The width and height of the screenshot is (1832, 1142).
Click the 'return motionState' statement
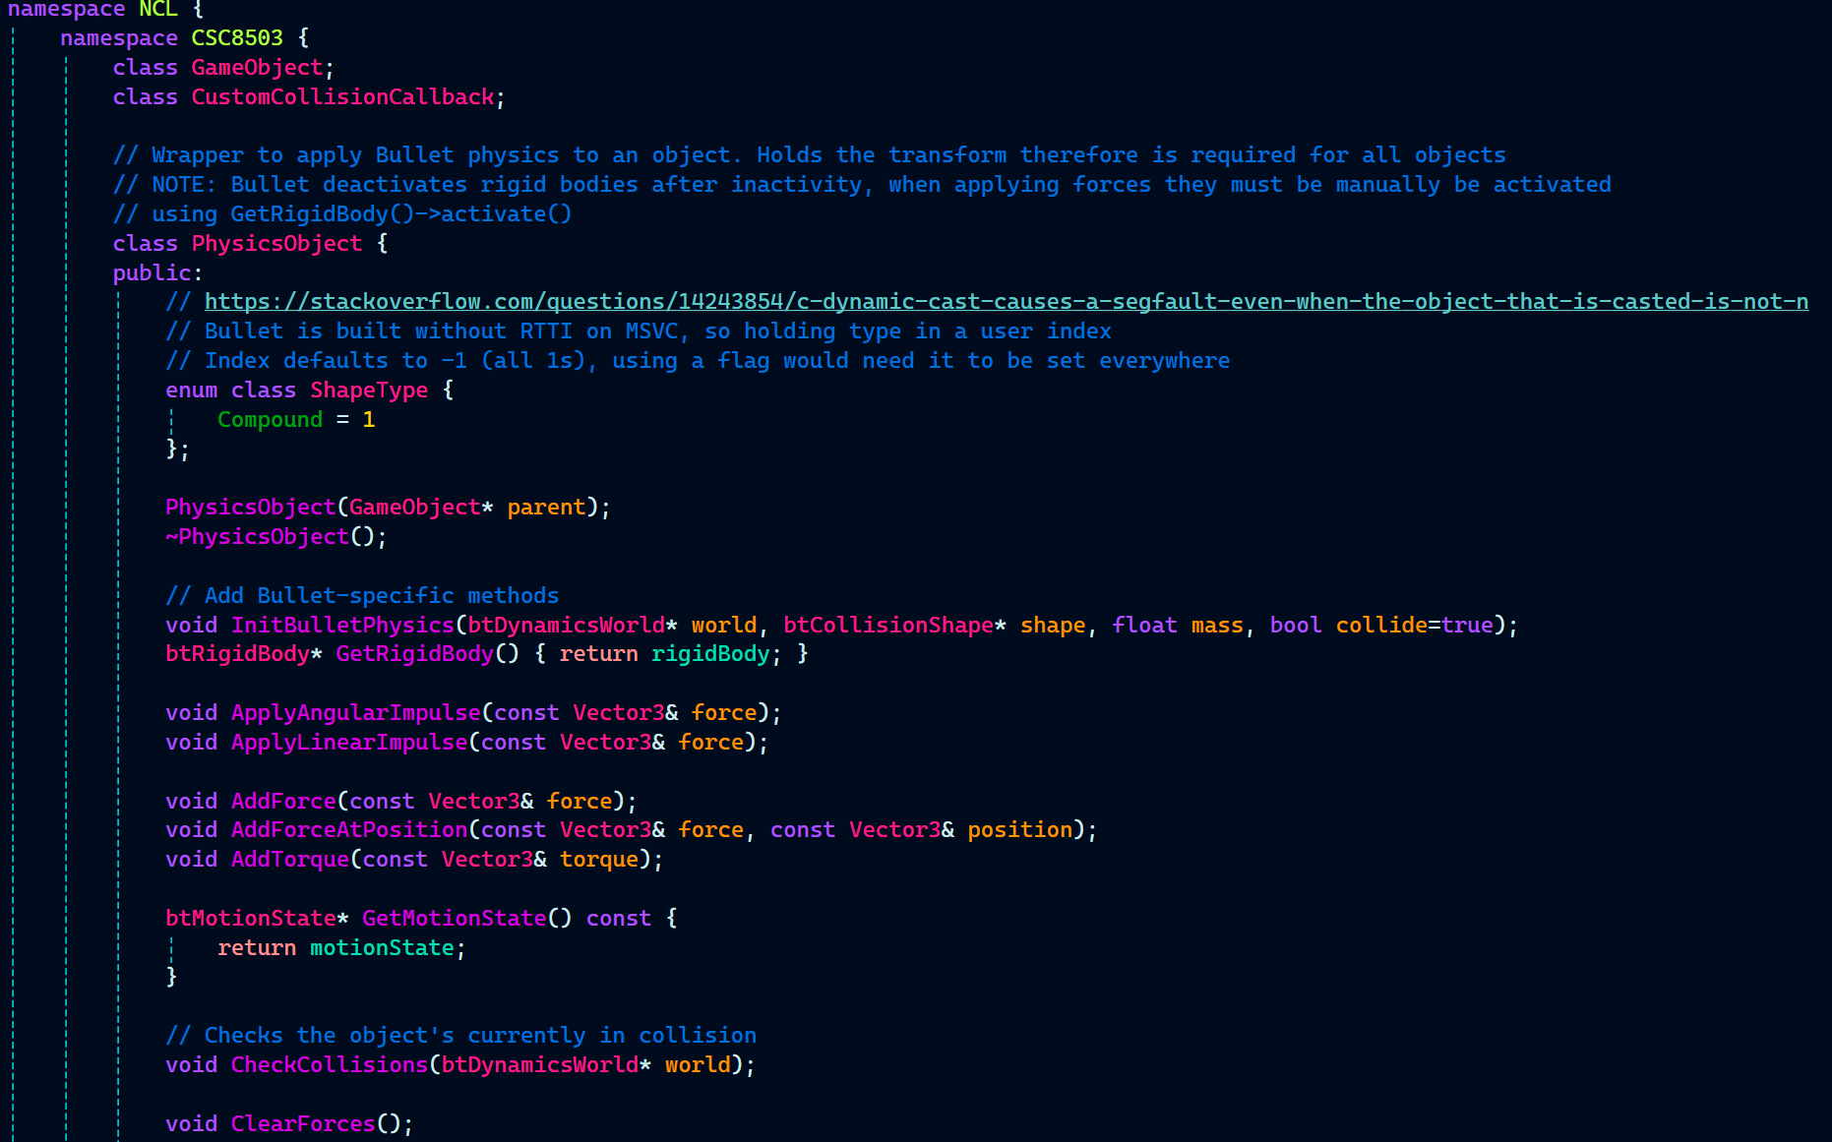339,948
